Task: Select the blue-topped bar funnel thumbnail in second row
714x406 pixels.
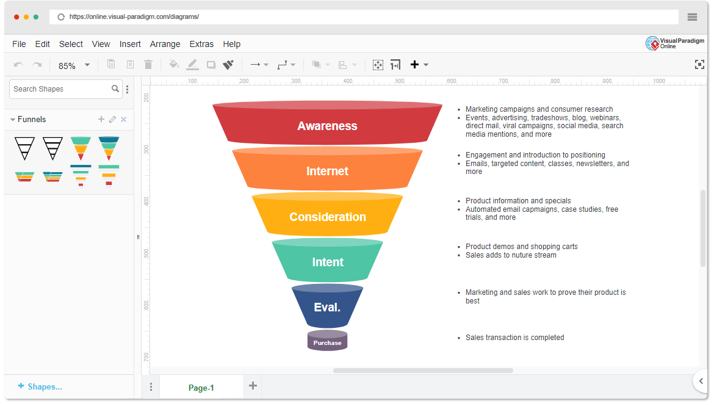Action: coord(81,175)
